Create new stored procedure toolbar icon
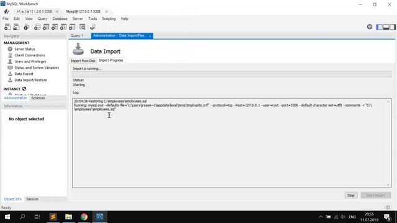This screenshot has height=223, width=397. coord(63,27)
